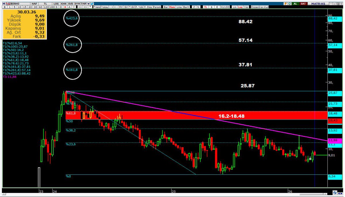This screenshot has height=197, width=345.
Task: Click the green AL buy button
Action: (x=295, y=3)
